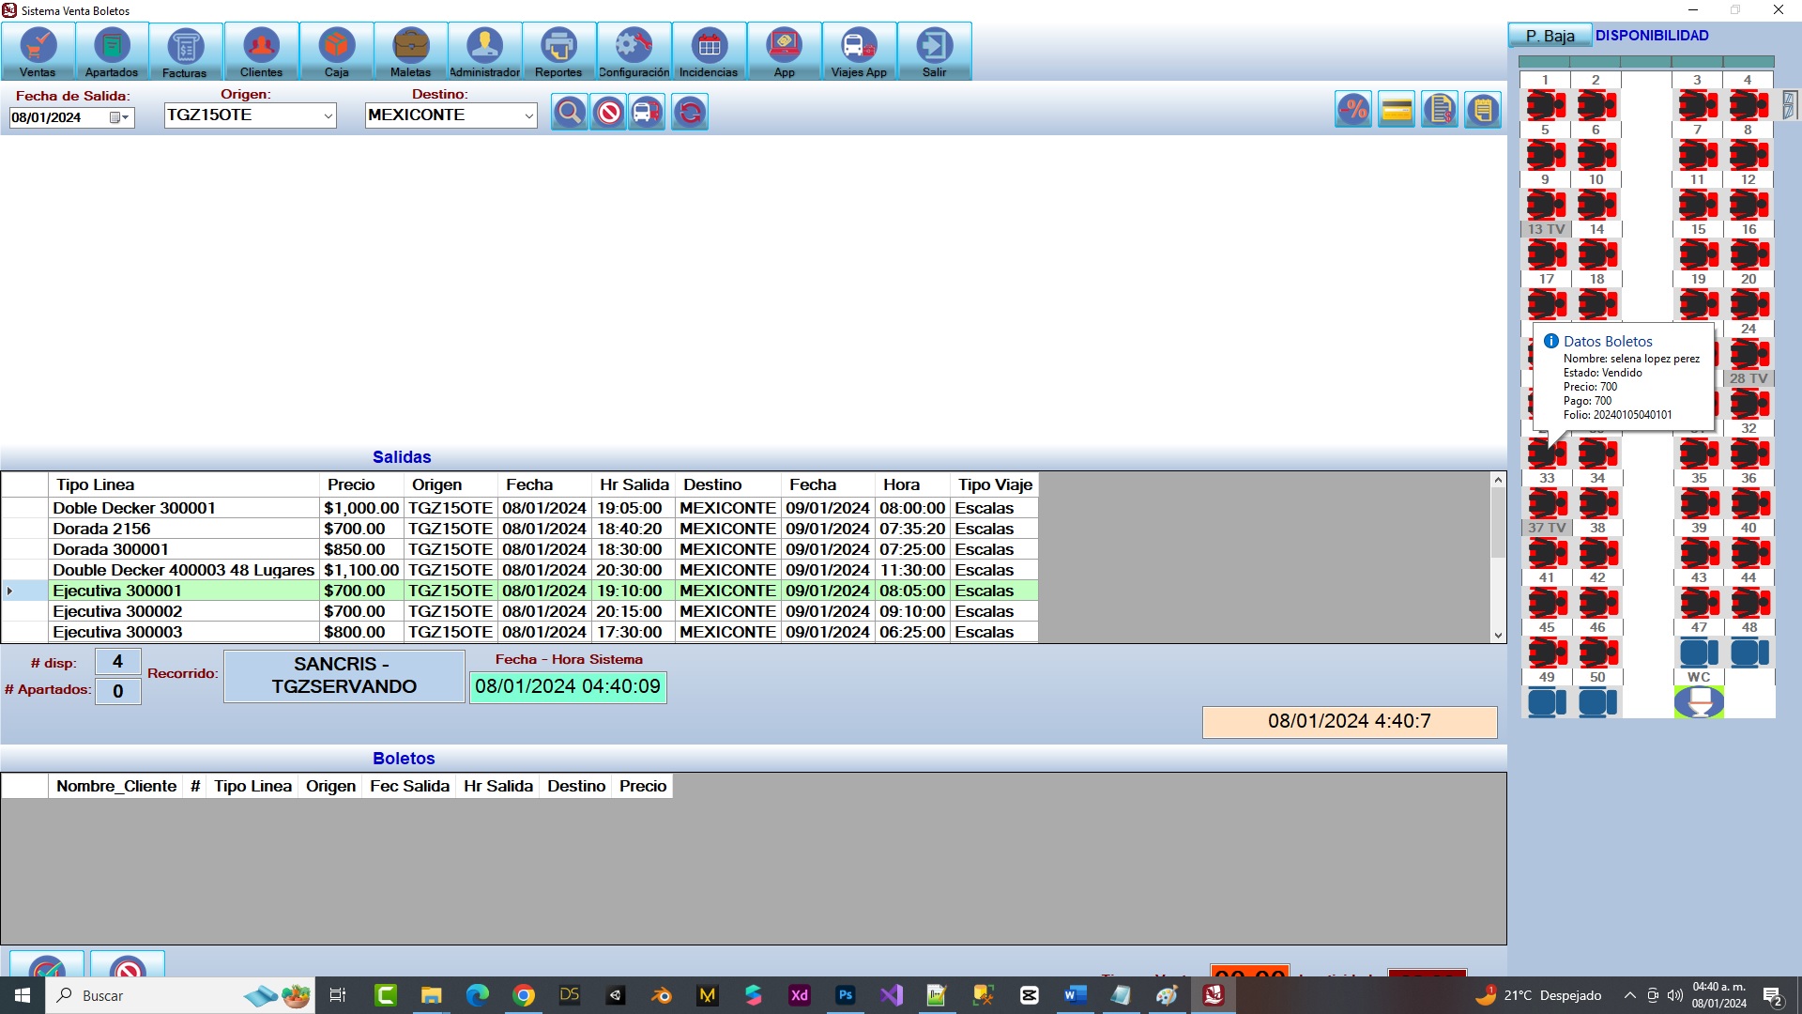The height and width of the screenshot is (1014, 1802).
Task: Click the Maletas briefcase icon
Action: click(x=410, y=52)
